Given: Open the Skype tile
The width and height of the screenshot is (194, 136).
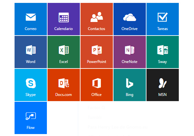Looking at the screenshot, I should pos(31,85).
